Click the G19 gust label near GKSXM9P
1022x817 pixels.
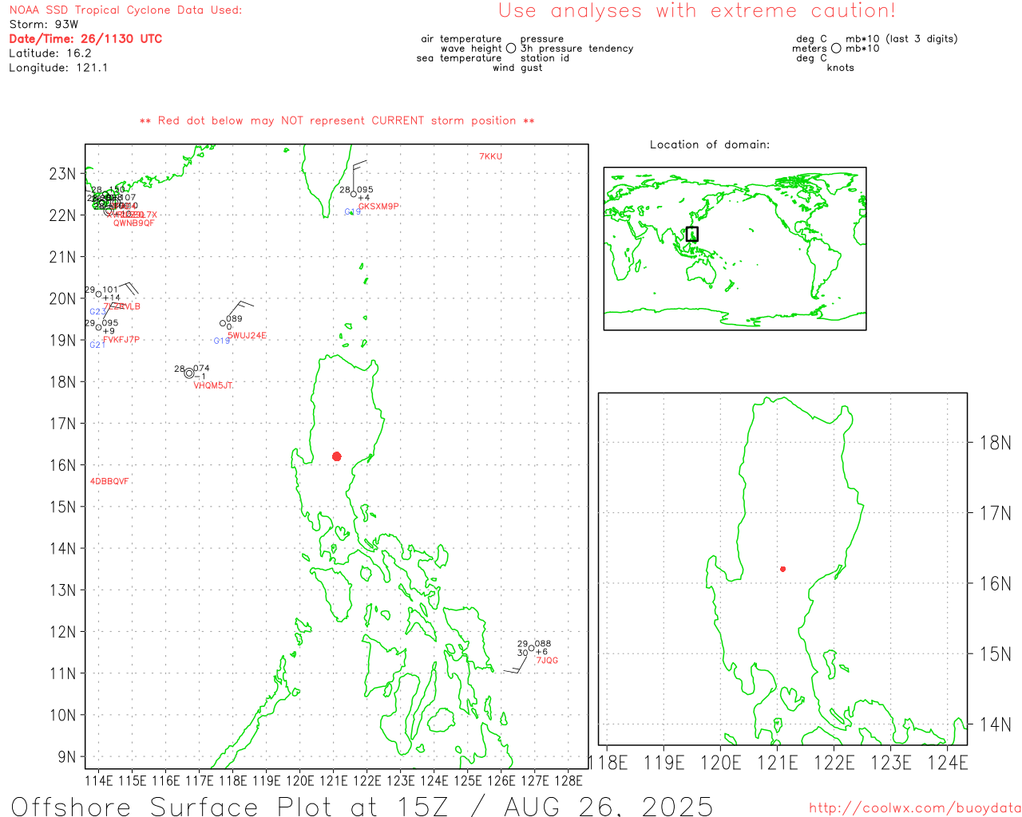[352, 211]
